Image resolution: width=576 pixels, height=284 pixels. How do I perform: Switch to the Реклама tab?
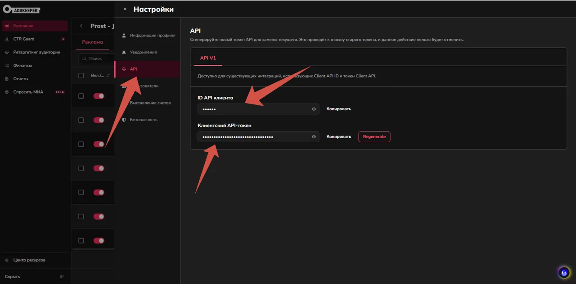[92, 42]
